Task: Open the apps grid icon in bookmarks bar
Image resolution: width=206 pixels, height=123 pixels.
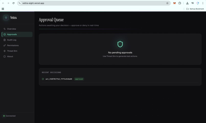Action: [3, 9]
